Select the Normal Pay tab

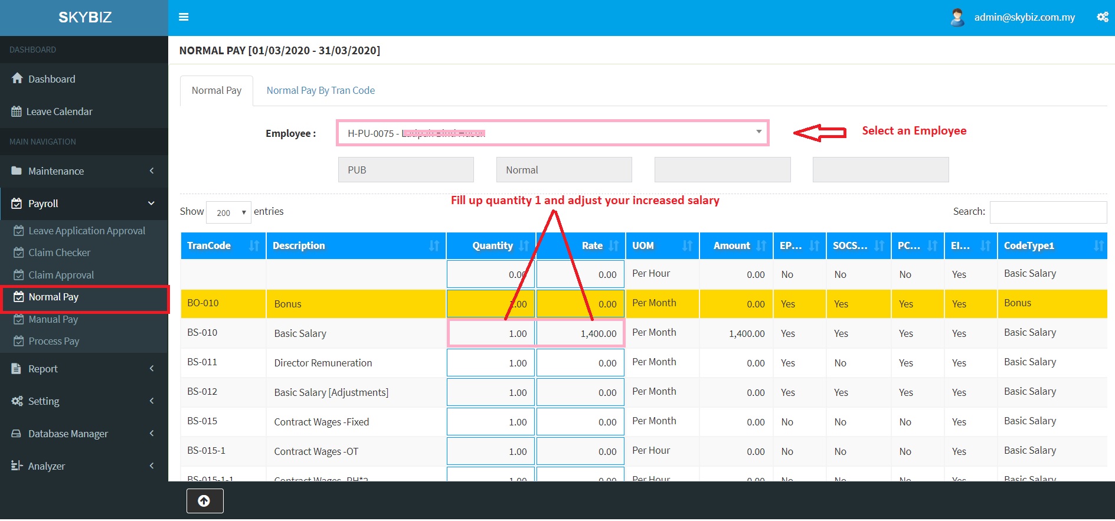point(217,90)
